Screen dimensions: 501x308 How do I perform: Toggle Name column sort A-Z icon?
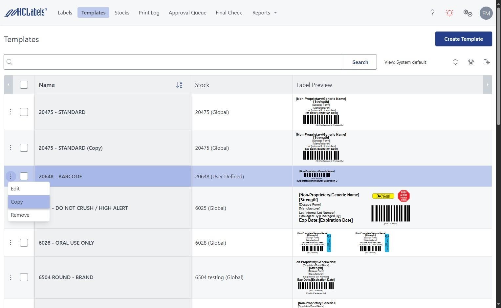coord(179,85)
